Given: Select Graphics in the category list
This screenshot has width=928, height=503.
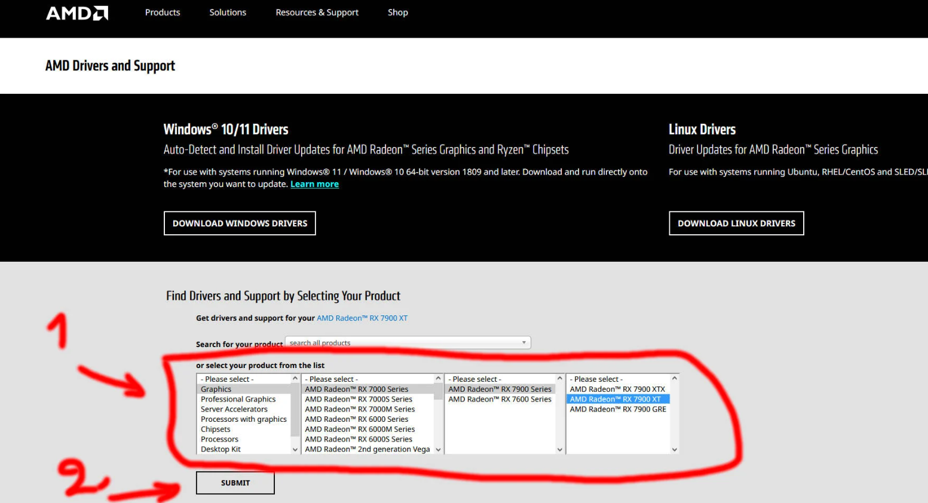Looking at the screenshot, I should [244, 389].
